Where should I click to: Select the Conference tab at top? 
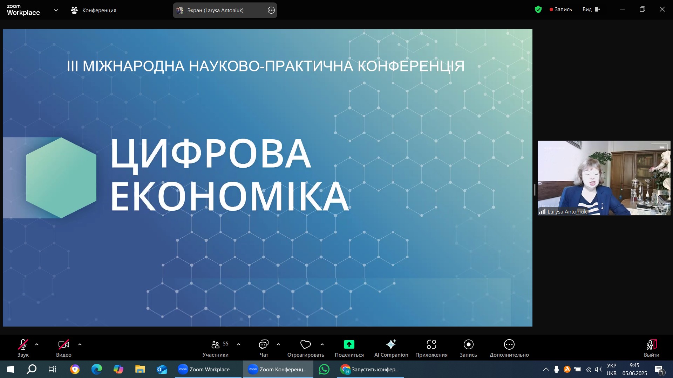(x=94, y=10)
